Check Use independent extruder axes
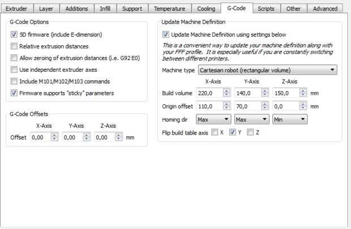The height and width of the screenshot is (229, 351). [x=14, y=70]
